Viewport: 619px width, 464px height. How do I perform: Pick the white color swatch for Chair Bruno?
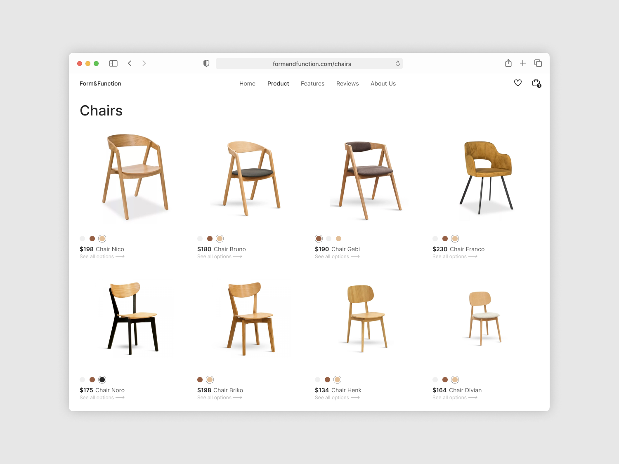(x=200, y=238)
